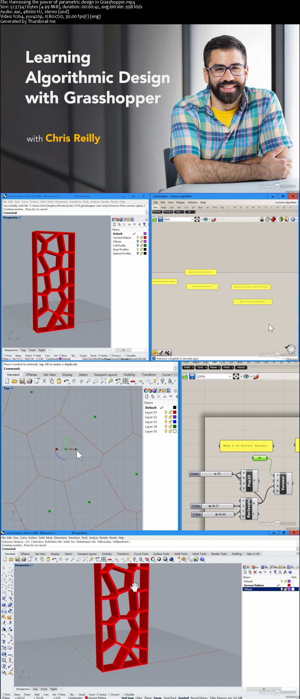Open the 89% zoom combo box in Grasshopper
The width and height of the screenshot is (300, 699).
point(178,219)
